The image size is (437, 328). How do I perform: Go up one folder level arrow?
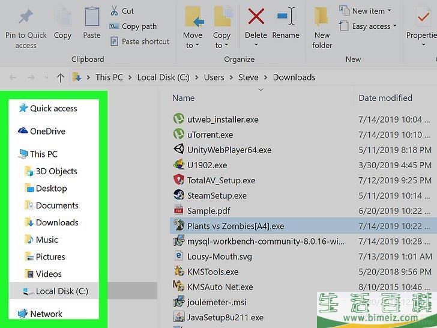click(60, 77)
